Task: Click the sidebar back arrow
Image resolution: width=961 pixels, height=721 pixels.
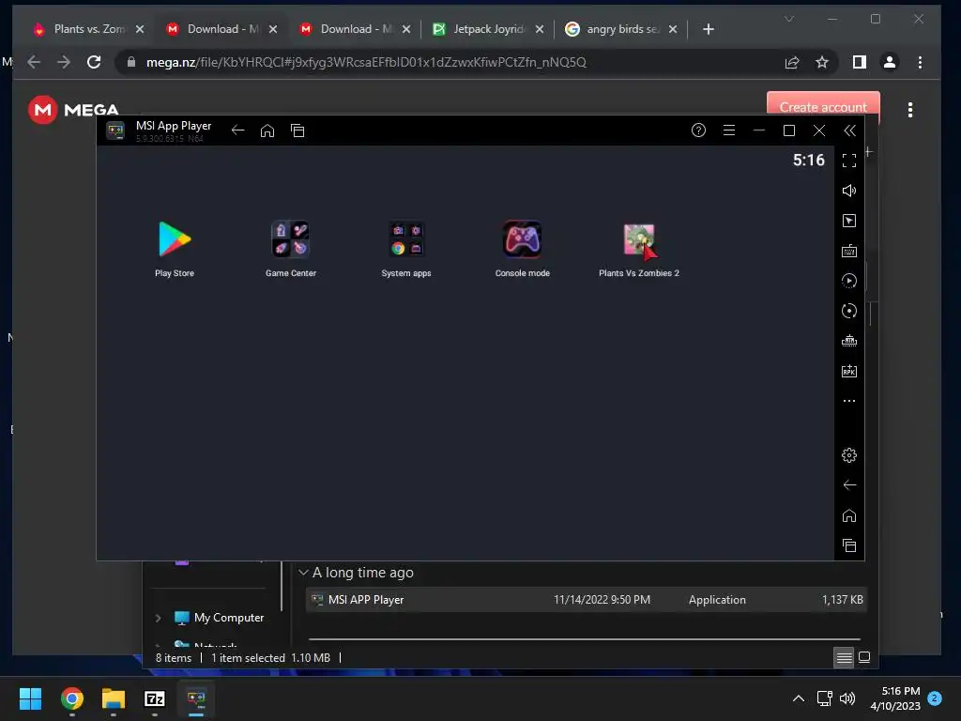Action: 848,485
